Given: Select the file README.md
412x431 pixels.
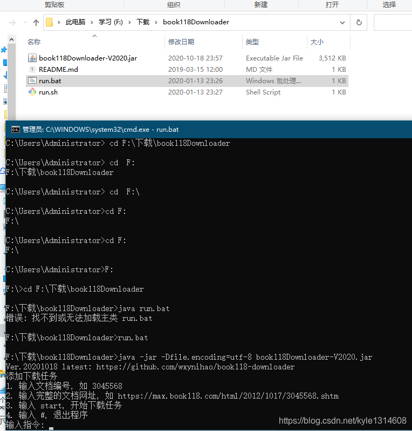Looking at the screenshot, I should click(58, 70).
